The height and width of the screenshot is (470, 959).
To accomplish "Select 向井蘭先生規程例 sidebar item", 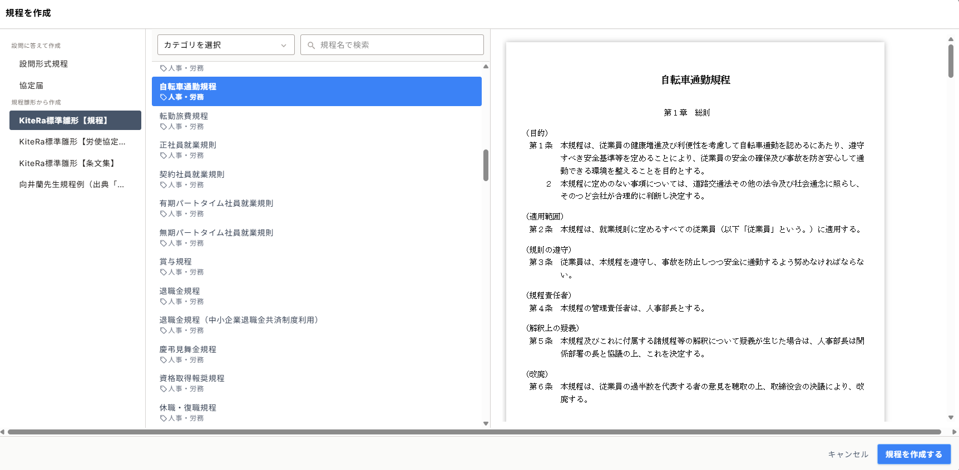I will pyautogui.click(x=75, y=184).
